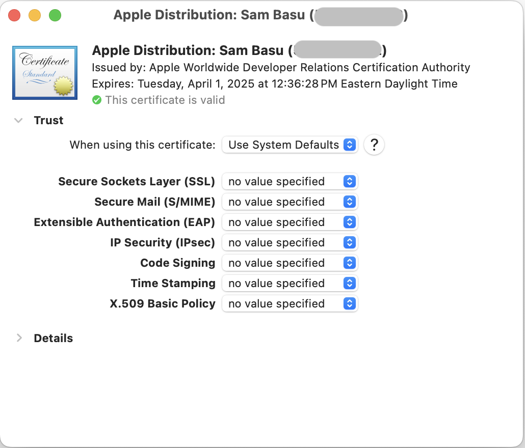Open the trust settings help button
The image size is (525, 448).
coord(374,145)
